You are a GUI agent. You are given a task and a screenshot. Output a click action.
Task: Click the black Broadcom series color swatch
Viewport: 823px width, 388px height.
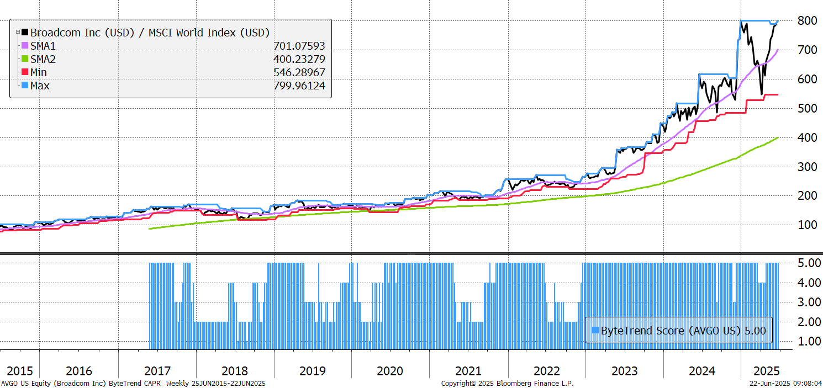(x=25, y=33)
